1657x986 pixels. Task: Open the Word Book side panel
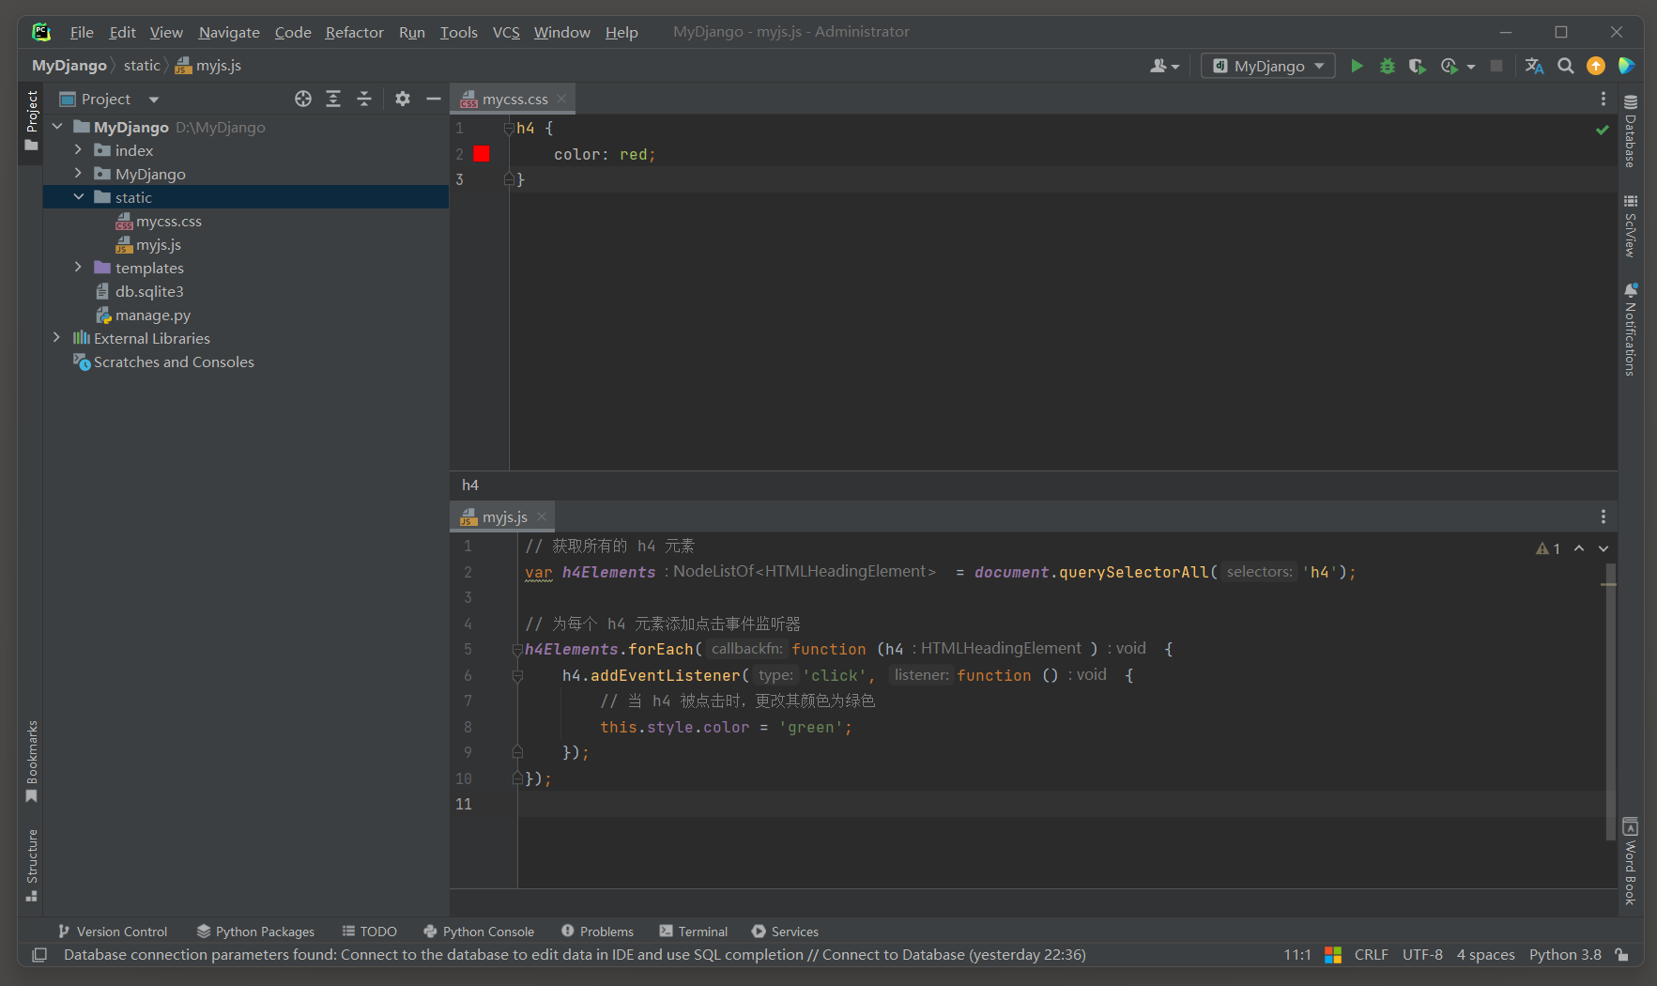(x=1631, y=862)
